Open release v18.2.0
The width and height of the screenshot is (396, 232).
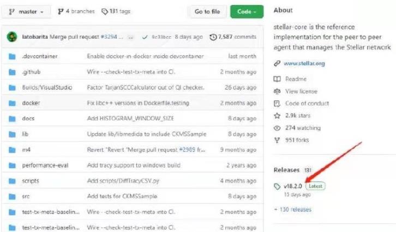point(293,186)
